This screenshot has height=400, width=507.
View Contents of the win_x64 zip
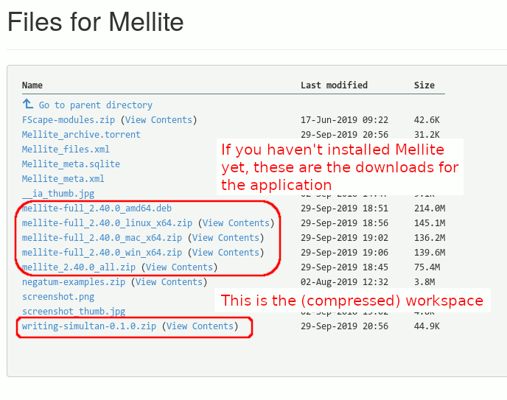pyautogui.click(x=225, y=253)
